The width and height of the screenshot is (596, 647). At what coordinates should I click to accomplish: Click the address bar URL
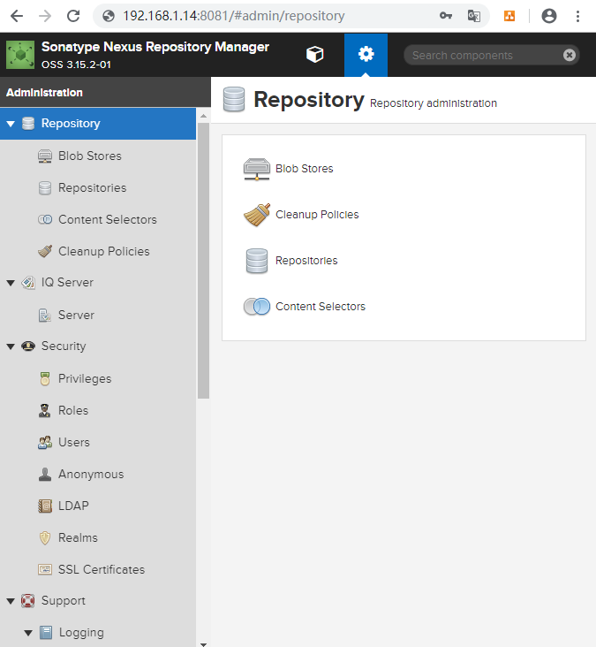coord(234,16)
